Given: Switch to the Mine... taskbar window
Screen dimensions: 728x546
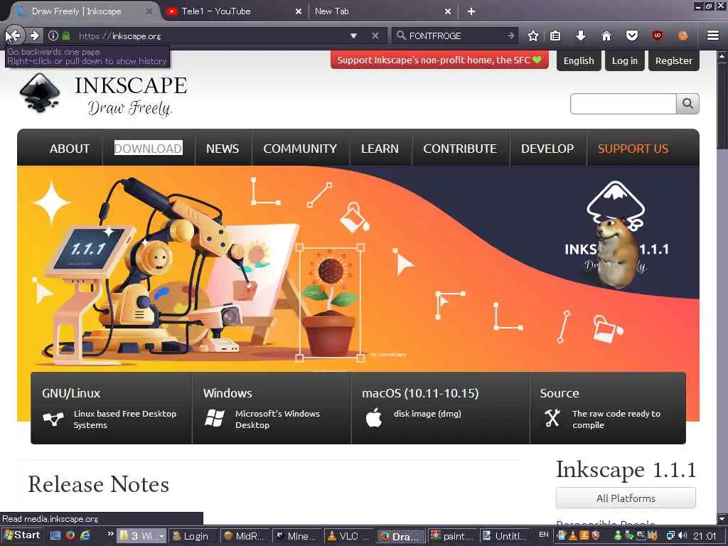Looking at the screenshot, I should click(x=296, y=536).
